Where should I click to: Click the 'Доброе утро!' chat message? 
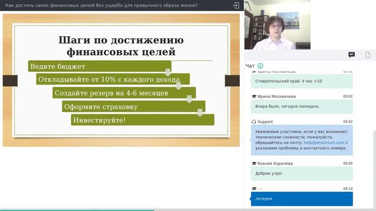pos(301,173)
